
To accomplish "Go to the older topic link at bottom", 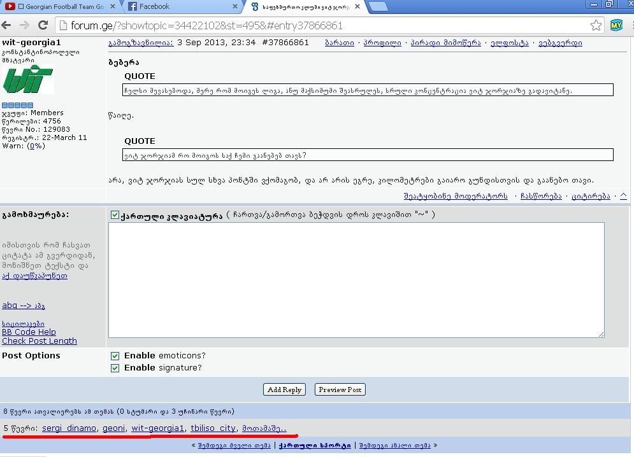I will 234,446.
